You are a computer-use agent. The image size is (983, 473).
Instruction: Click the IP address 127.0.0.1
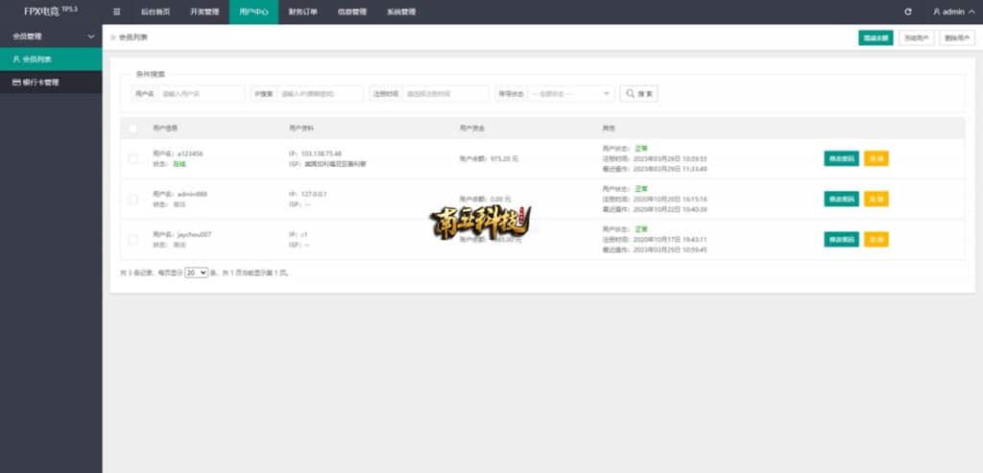[314, 194]
